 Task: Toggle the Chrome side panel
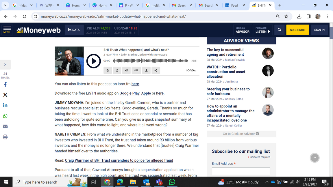pos(309,16)
